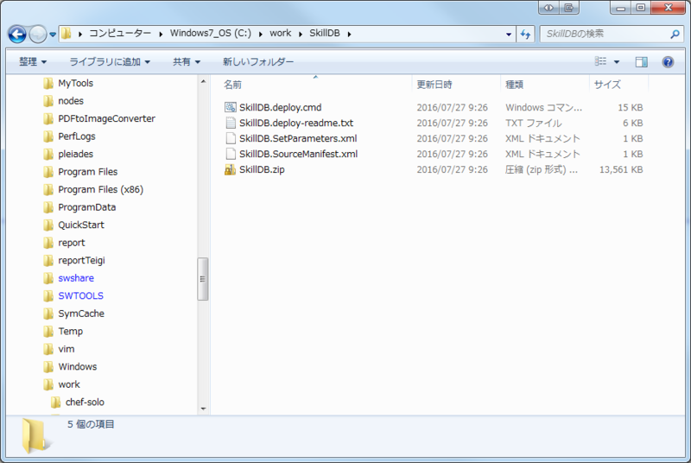
Task: Open view options dropdown arrow
Action: 617,62
